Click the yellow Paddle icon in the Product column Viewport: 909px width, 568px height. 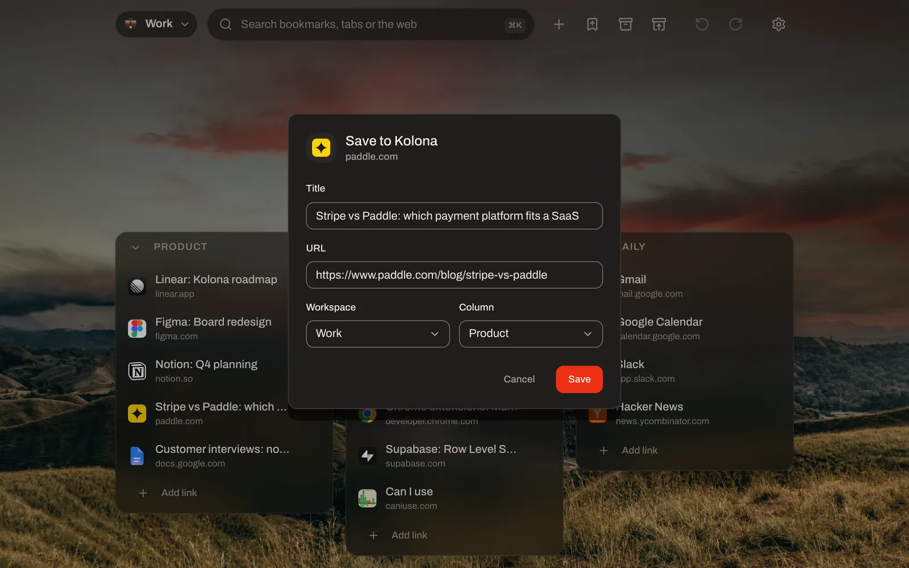[x=137, y=414]
